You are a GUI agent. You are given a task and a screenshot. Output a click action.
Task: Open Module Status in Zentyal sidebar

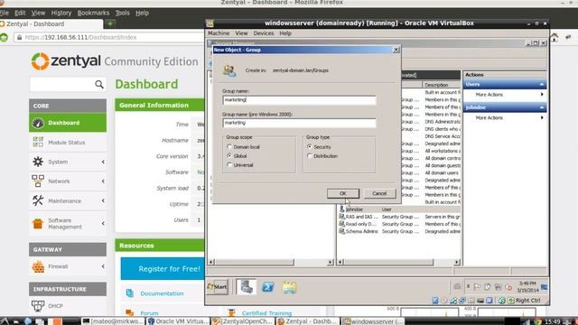tap(68, 143)
